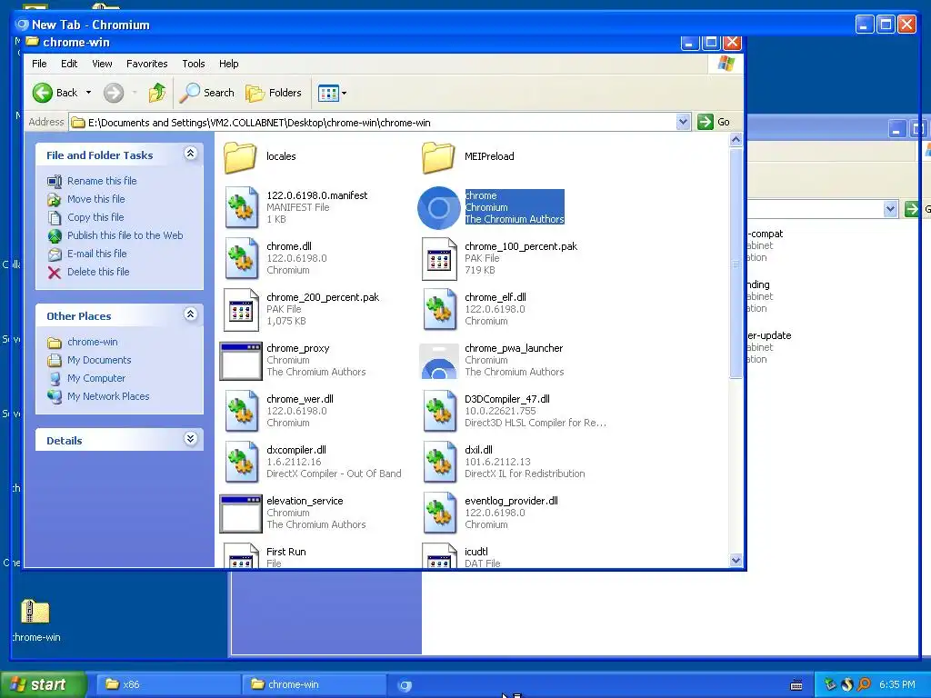
Task: Expand the address bar dropdown
Action: [x=683, y=122]
